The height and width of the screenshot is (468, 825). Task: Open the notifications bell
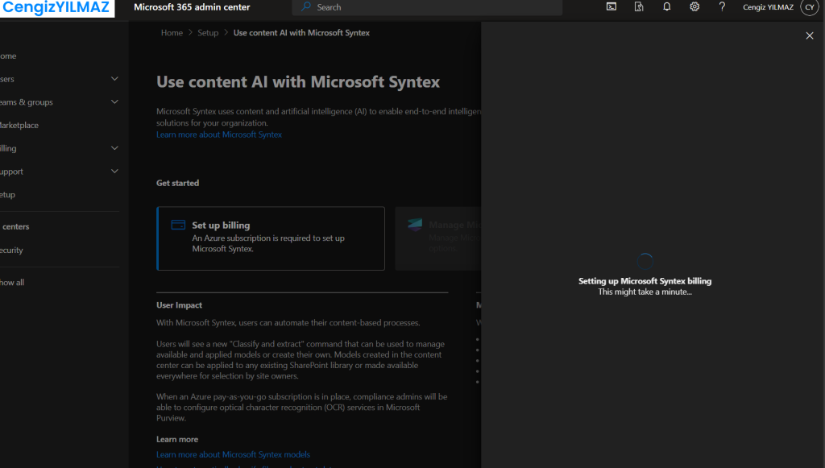coord(666,7)
